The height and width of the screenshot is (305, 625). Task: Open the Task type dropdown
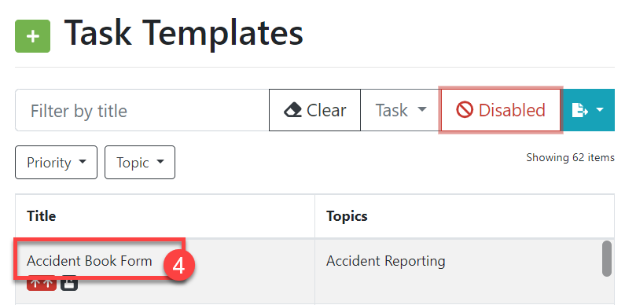tap(401, 110)
